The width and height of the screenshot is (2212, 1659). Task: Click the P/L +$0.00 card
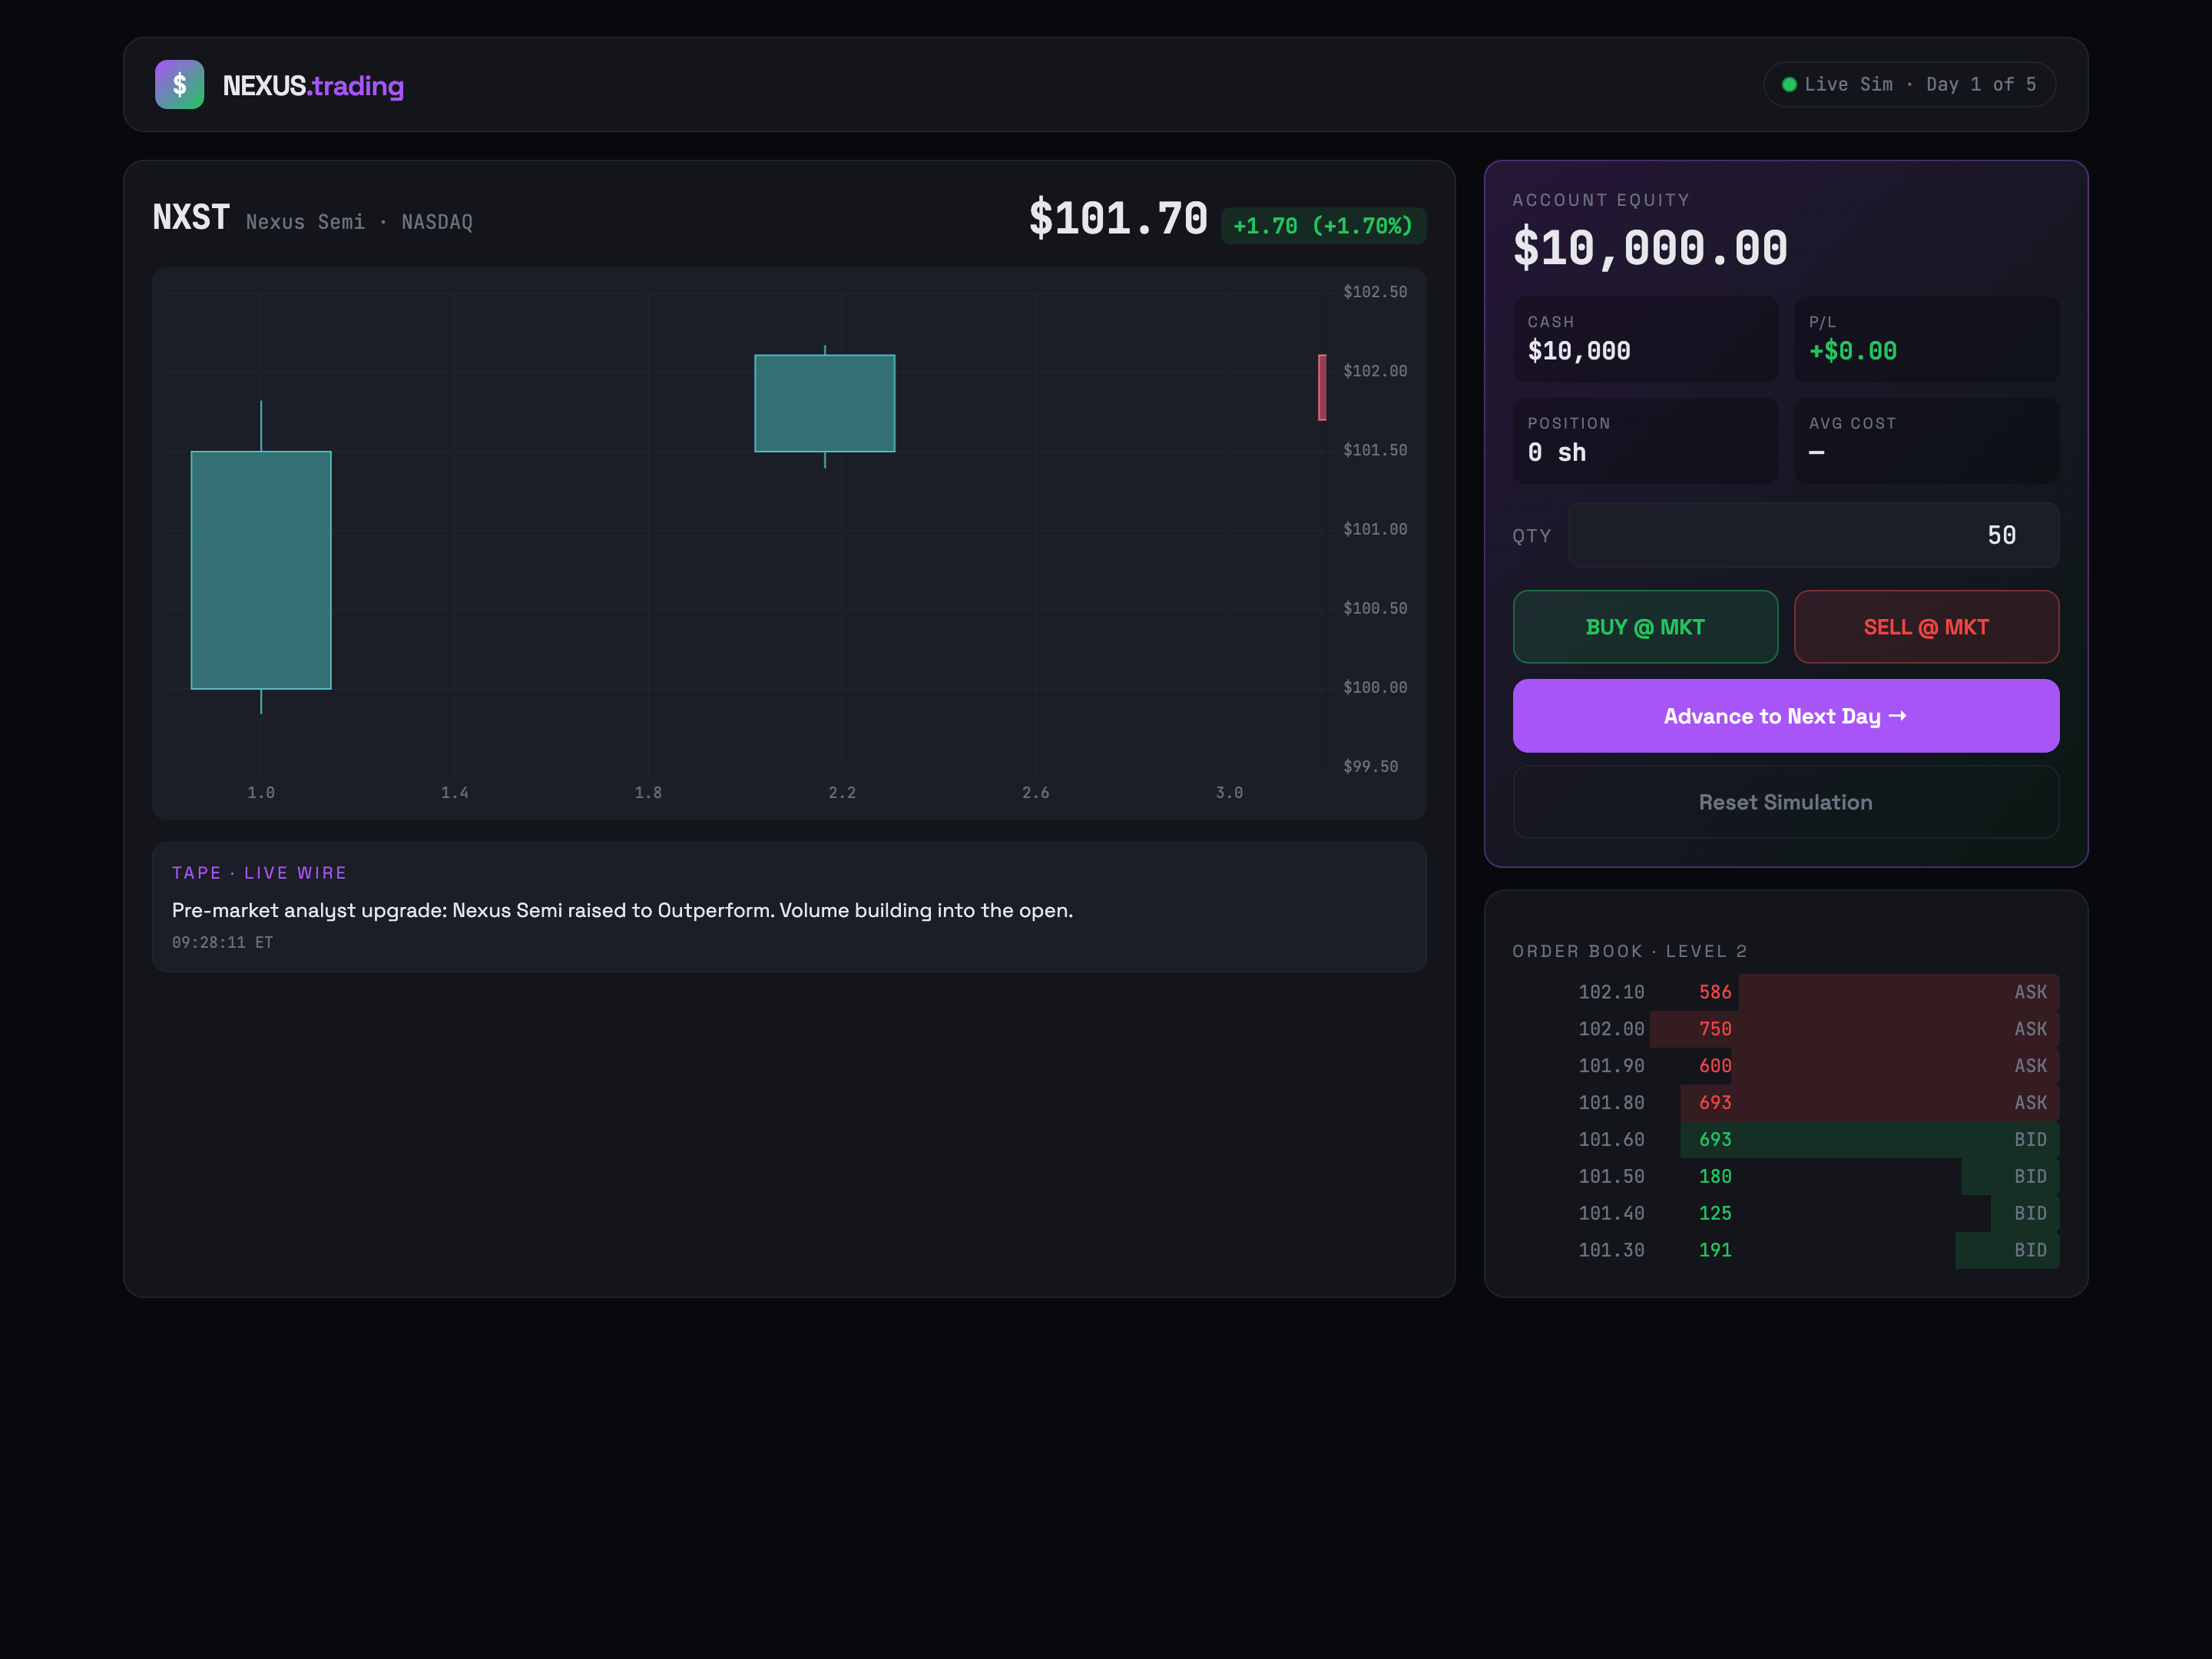(1926, 339)
